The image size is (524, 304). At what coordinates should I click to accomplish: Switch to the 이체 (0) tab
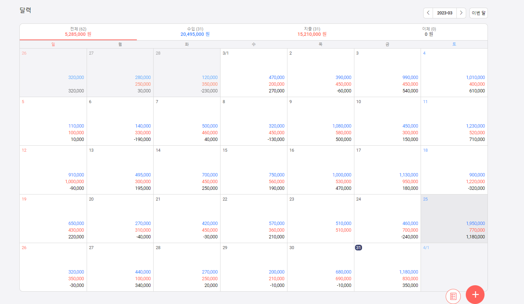(429, 32)
